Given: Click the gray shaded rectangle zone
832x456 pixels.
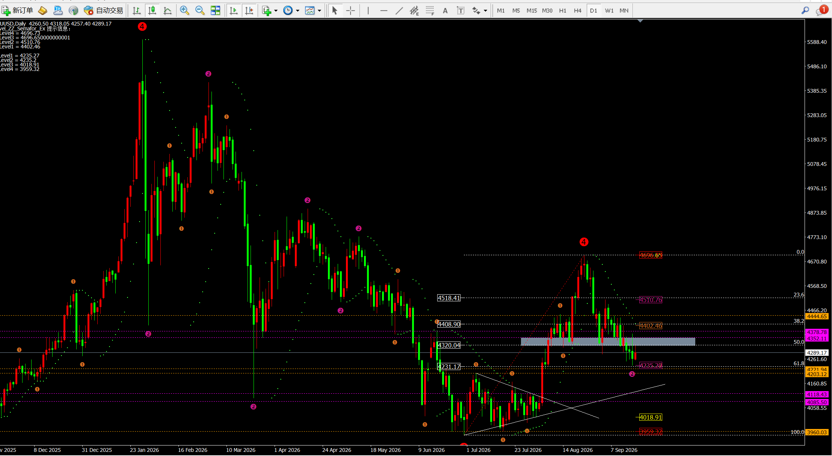Looking at the screenshot, I should tap(608, 341).
